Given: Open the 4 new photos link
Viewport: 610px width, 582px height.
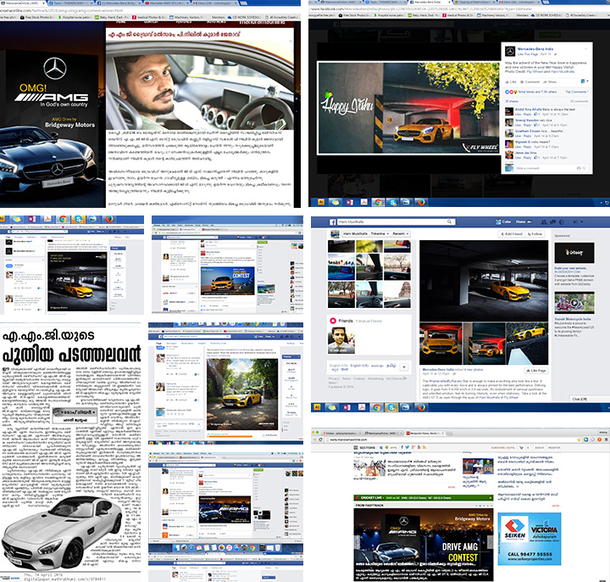Looking at the screenshot, I should click(474, 369).
